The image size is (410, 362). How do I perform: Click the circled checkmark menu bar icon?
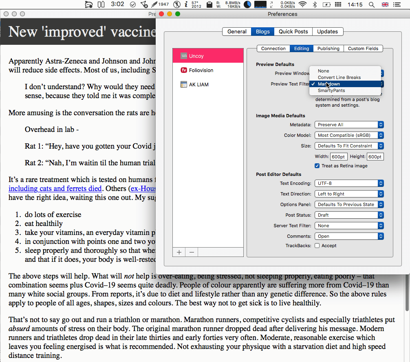click(x=133, y=4)
